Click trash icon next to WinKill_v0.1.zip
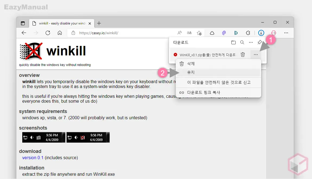This screenshot has height=179, width=312. [x=243, y=55]
